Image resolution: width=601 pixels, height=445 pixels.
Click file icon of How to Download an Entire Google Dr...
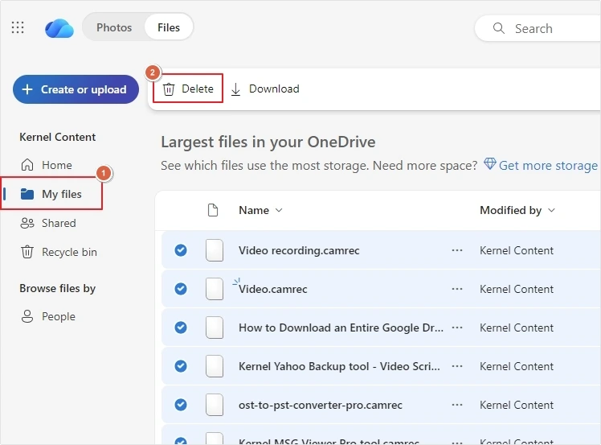215,328
